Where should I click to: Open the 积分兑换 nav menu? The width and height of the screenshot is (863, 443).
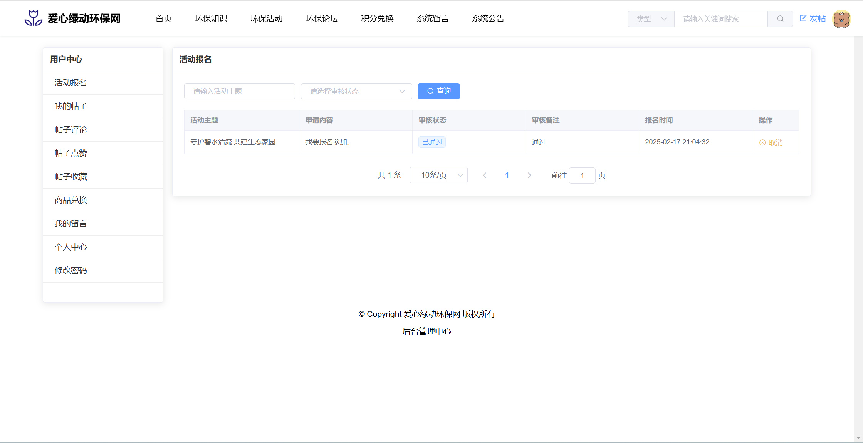tap(377, 18)
